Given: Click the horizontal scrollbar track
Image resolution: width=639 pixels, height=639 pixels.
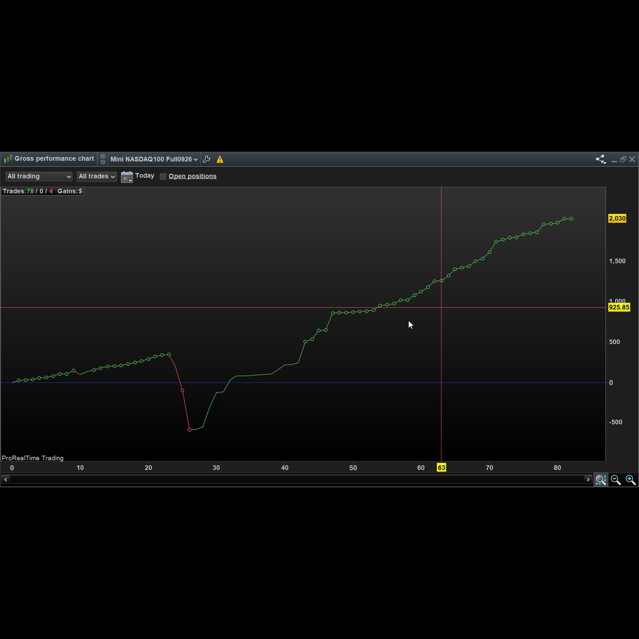Looking at the screenshot, I should point(297,479).
